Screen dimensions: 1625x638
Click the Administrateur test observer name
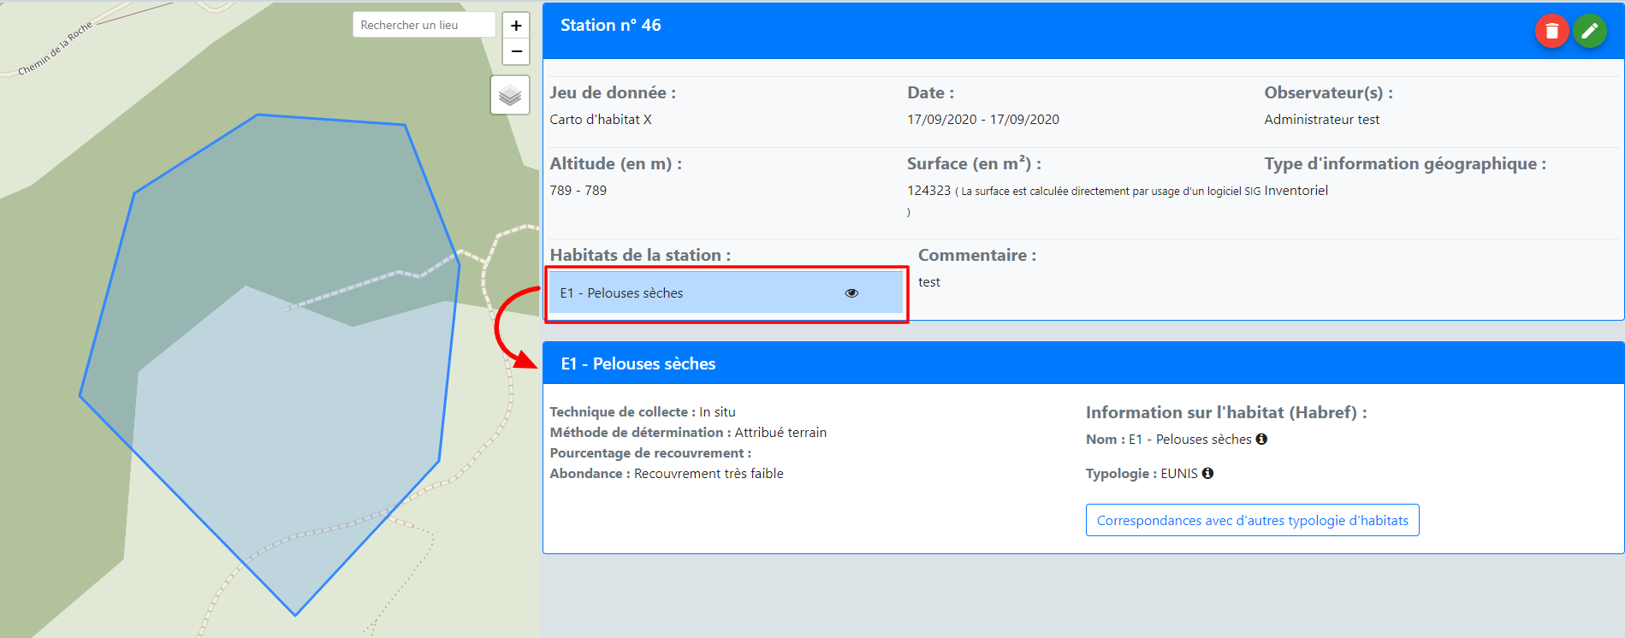(1322, 120)
